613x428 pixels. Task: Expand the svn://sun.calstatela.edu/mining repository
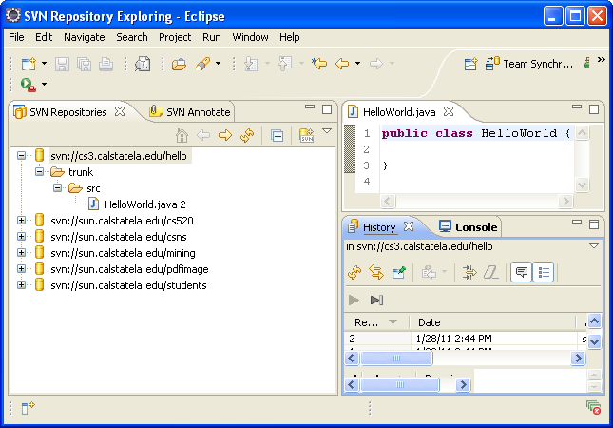point(21,253)
